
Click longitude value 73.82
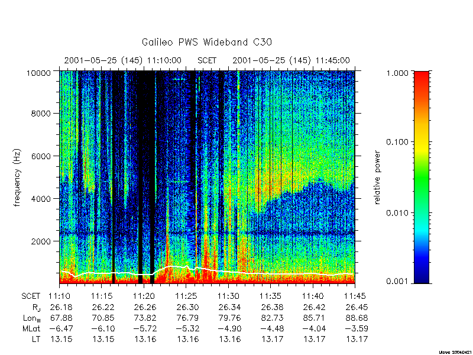tap(145, 318)
